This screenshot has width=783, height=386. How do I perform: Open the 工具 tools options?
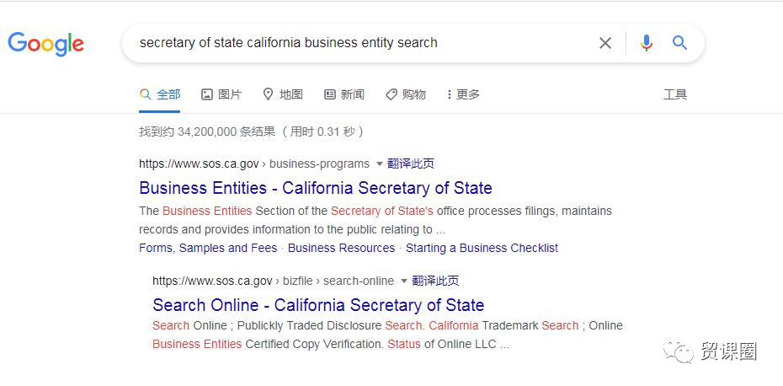tap(675, 94)
